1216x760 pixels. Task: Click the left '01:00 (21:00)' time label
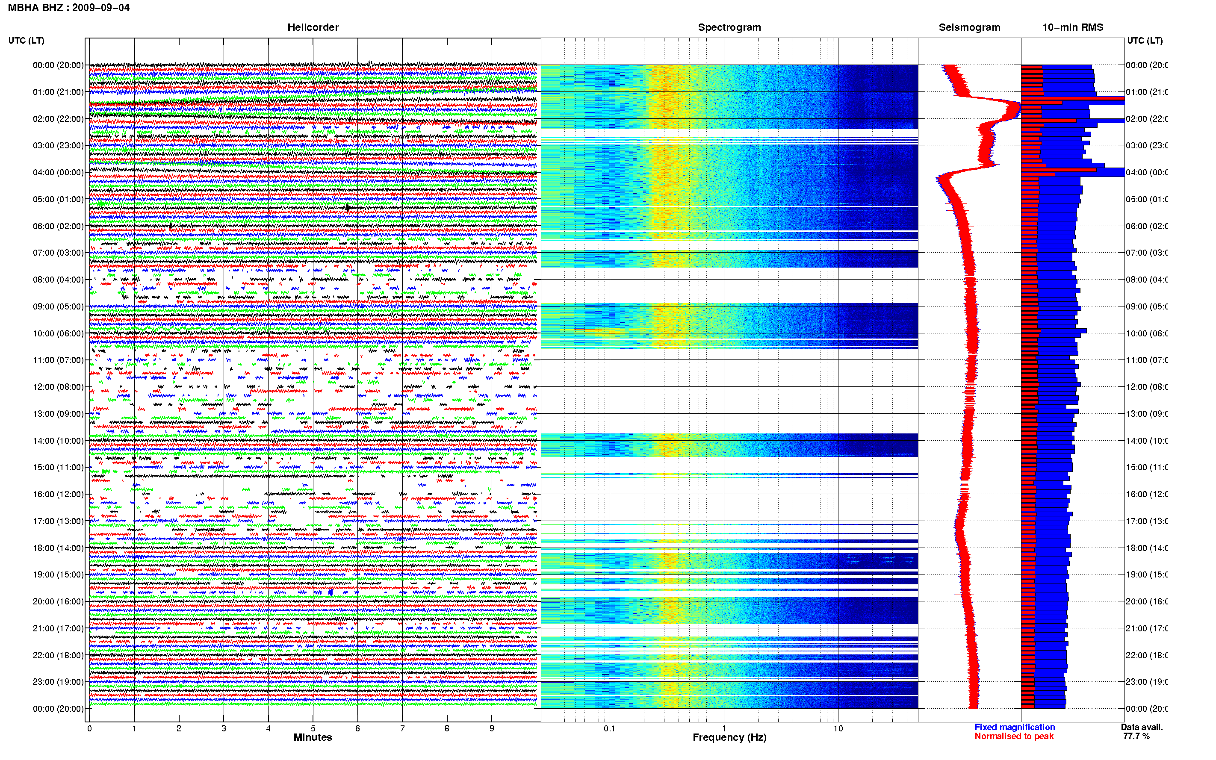[58, 92]
